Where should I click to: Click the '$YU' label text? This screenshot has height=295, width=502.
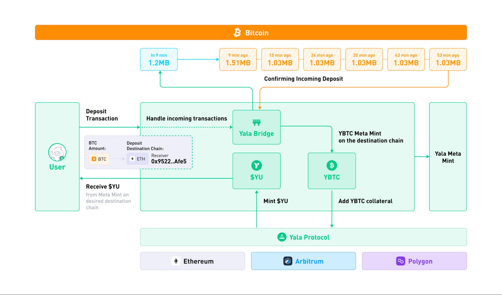pyautogui.click(x=256, y=177)
